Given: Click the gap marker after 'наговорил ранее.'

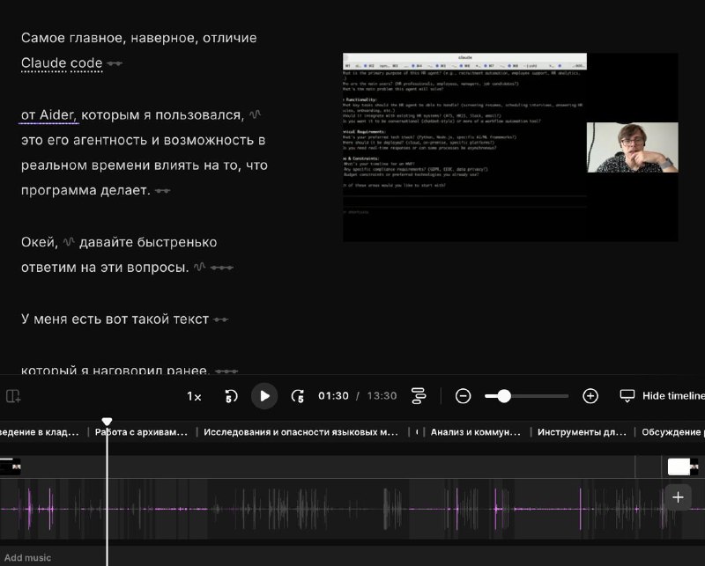Looking at the screenshot, I should (226, 371).
